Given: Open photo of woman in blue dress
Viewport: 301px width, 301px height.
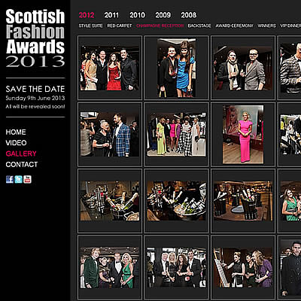Looking at the screenshot, I should point(176,68).
